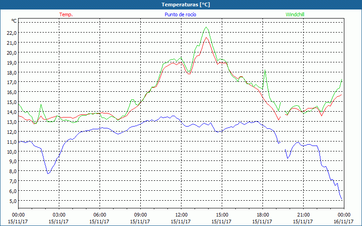Screen dimensions: 362x226
Task: Click the "15,0" y-axis value
Action: click(12, 102)
